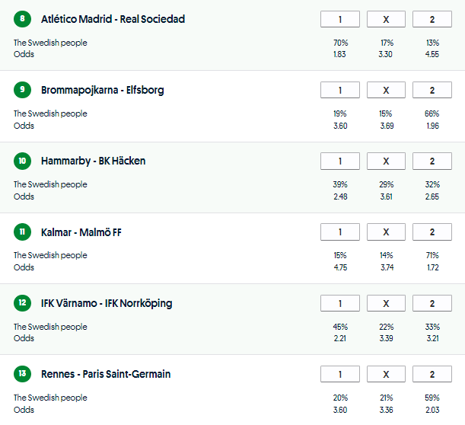Click the green number 8 match badge
465x425 pixels.
[x=23, y=19]
